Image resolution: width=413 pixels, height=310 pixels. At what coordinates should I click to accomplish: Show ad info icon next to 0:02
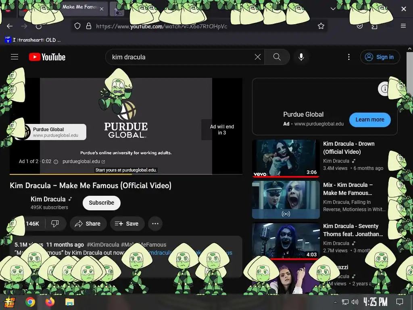(56, 162)
